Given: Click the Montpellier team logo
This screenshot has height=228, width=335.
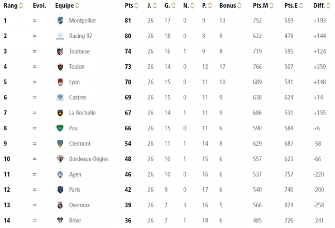Looking at the screenshot, I should (x=60, y=21).
